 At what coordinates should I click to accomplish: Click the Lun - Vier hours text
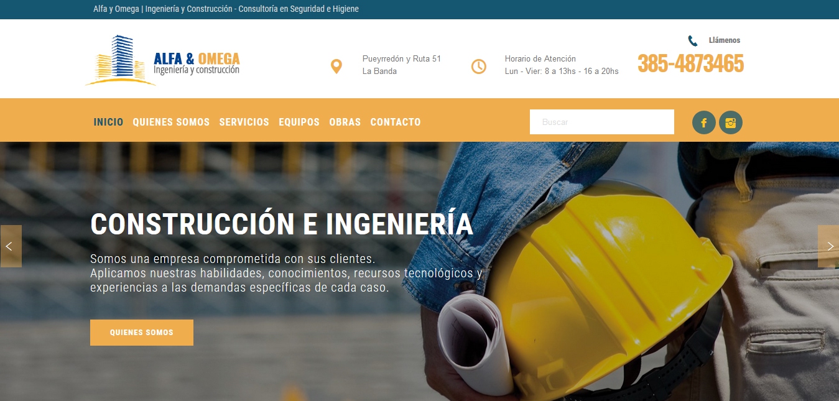pos(562,71)
